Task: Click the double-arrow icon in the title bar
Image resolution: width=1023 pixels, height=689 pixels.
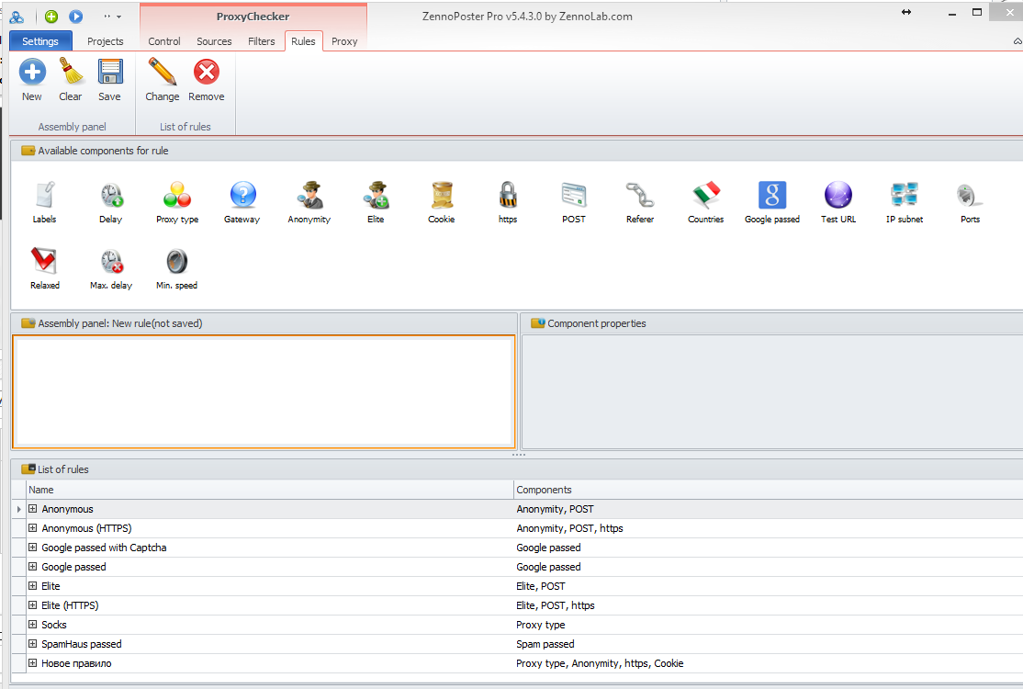Action: 906,12
